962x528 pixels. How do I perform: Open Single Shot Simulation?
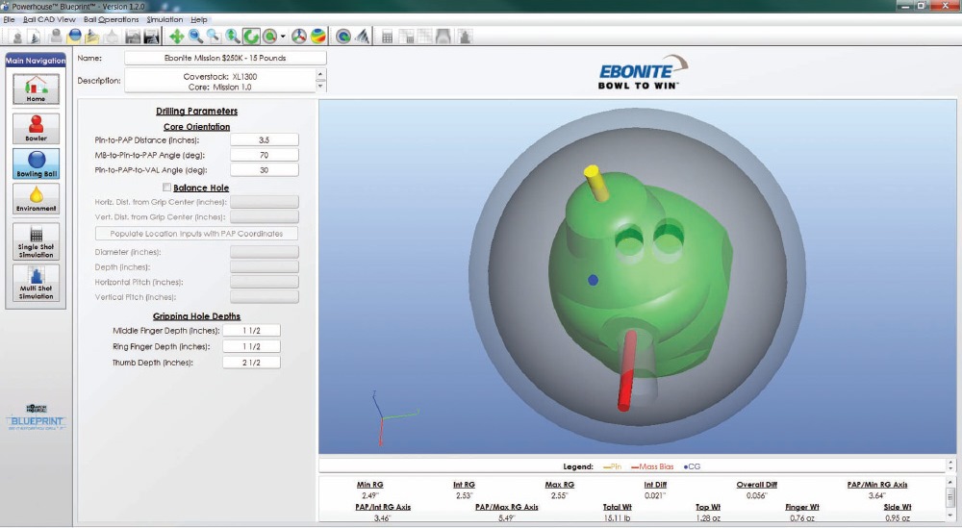pyautogui.click(x=36, y=241)
